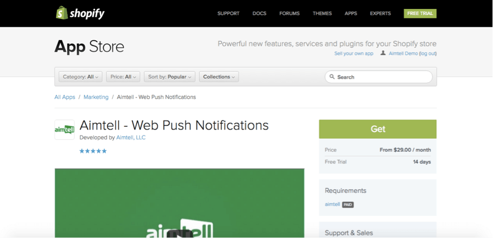Open DOCS in top navigation
The height and width of the screenshot is (238, 493).
(260, 14)
